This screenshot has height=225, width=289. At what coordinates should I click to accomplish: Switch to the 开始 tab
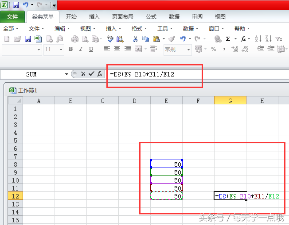71,17
